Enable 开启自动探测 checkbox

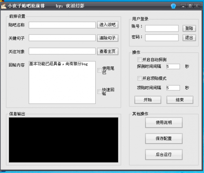point(140,60)
